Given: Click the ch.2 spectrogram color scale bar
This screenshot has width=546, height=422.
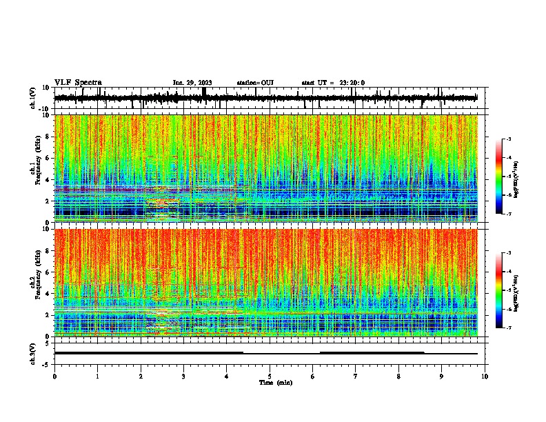Looking at the screenshot, I should click(x=498, y=290).
